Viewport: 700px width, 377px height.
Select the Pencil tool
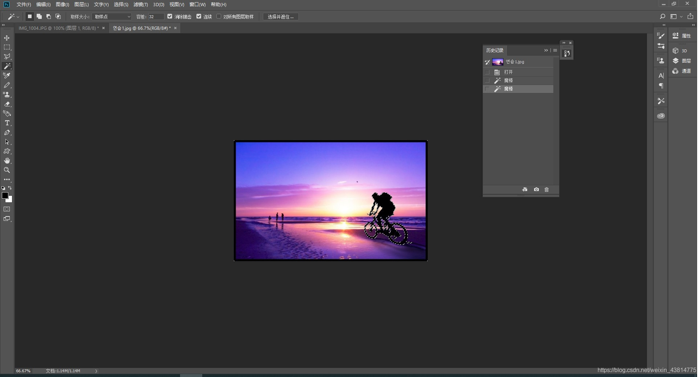(7, 85)
